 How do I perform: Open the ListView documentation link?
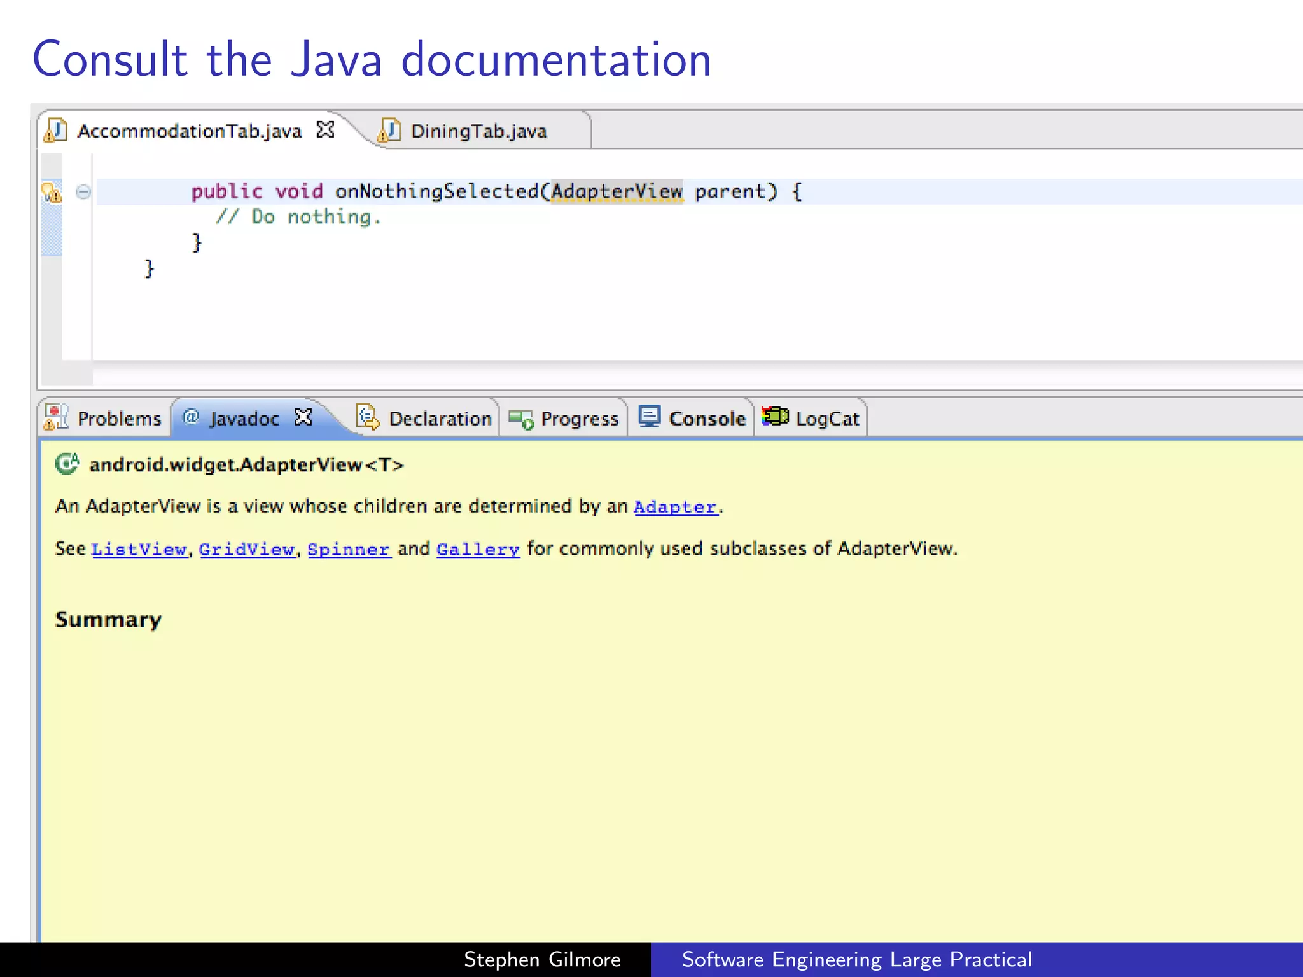[x=139, y=550]
